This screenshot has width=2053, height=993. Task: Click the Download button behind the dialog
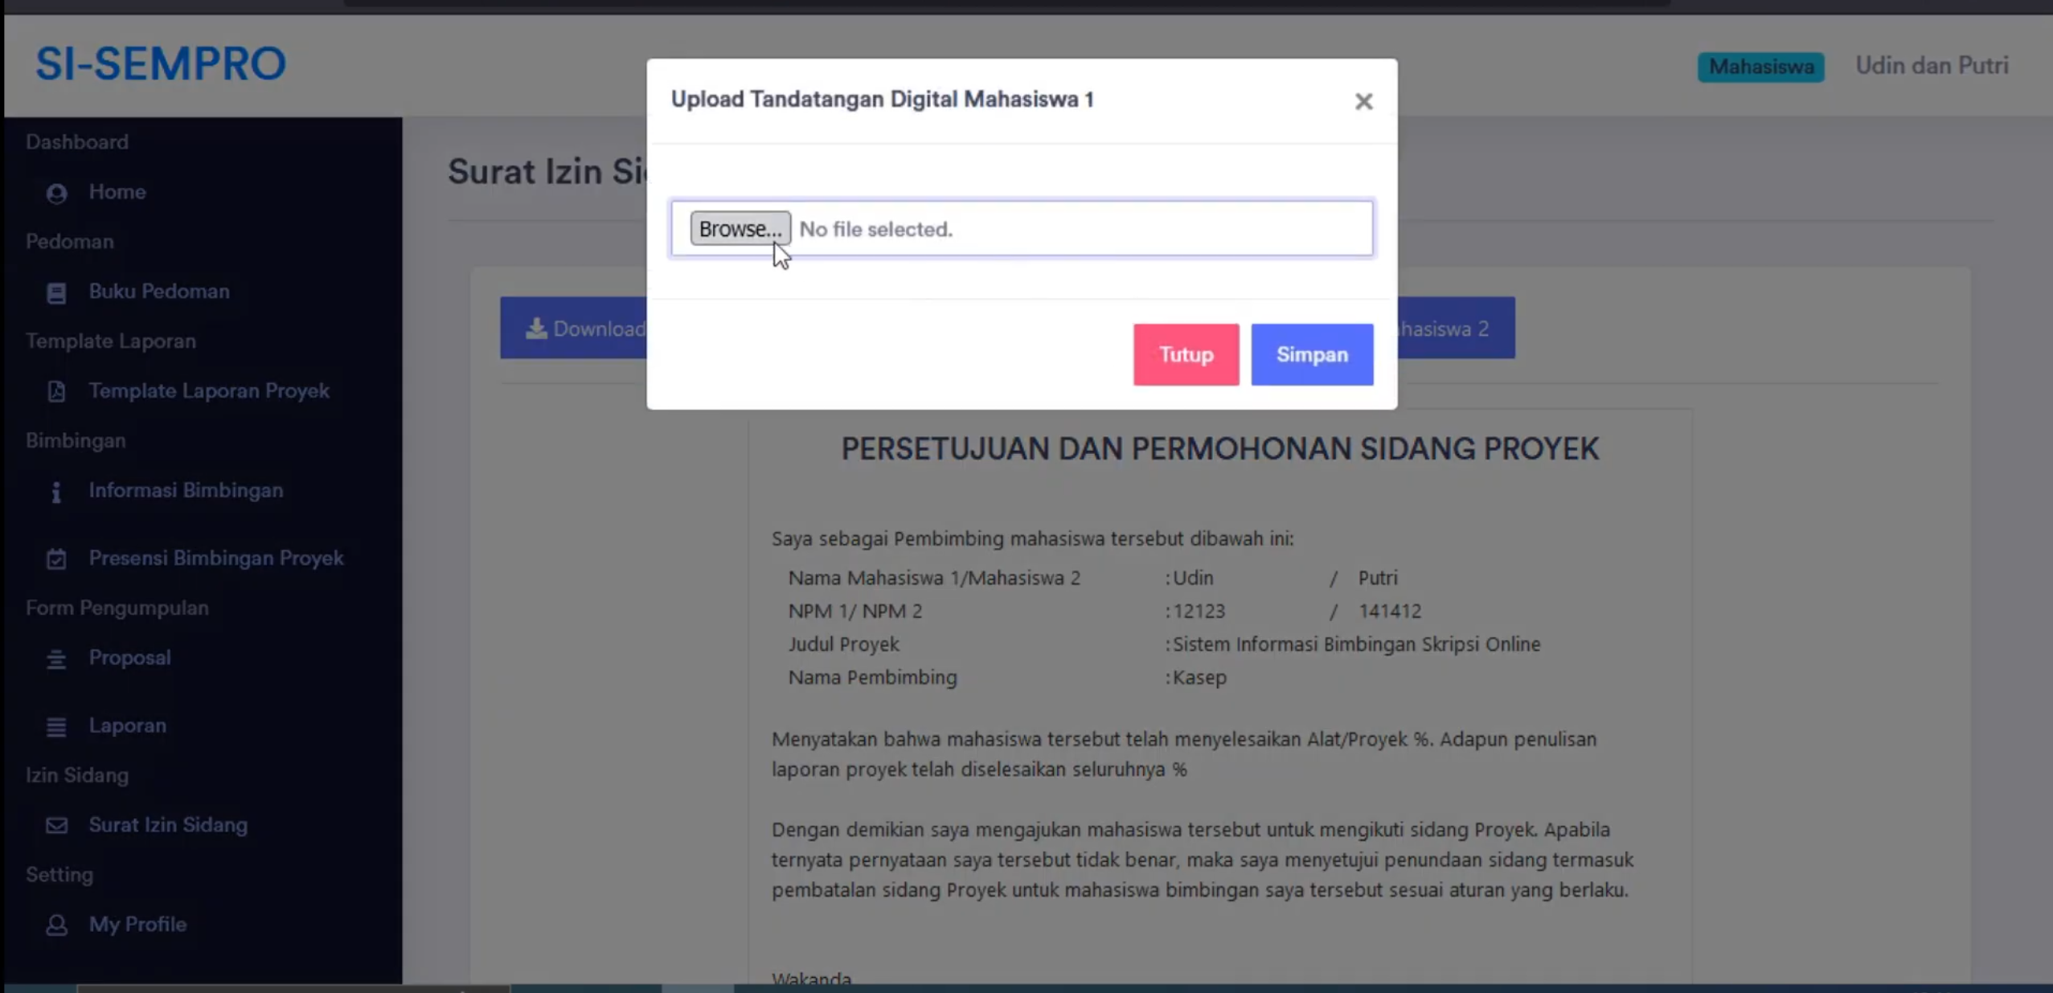click(574, 329)
